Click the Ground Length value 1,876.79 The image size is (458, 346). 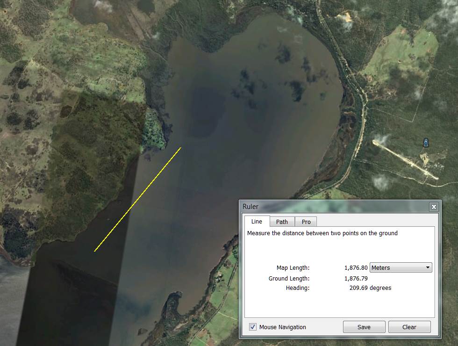[x=356, y=279]
